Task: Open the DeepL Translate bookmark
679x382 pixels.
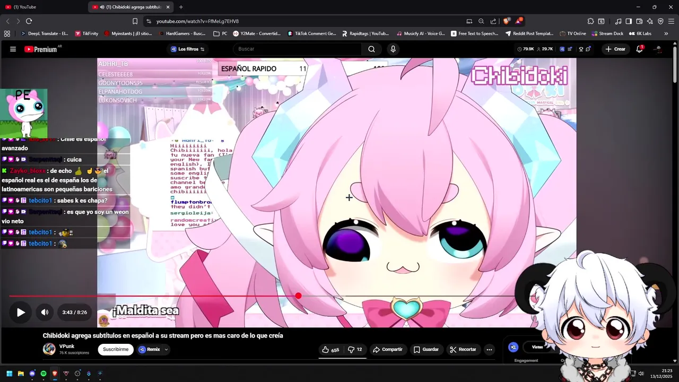Action: pos(44,33)
